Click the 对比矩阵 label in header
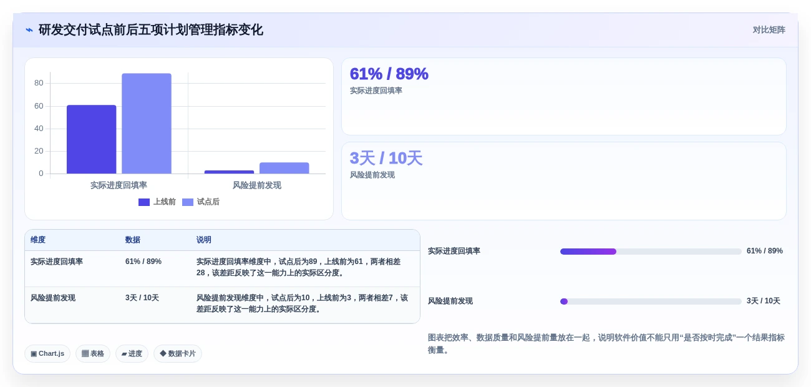The height and width of the screenshot is (387, 811). pos(769,30)
